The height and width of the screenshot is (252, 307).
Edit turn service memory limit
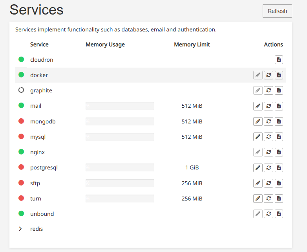tap(258, 199)
